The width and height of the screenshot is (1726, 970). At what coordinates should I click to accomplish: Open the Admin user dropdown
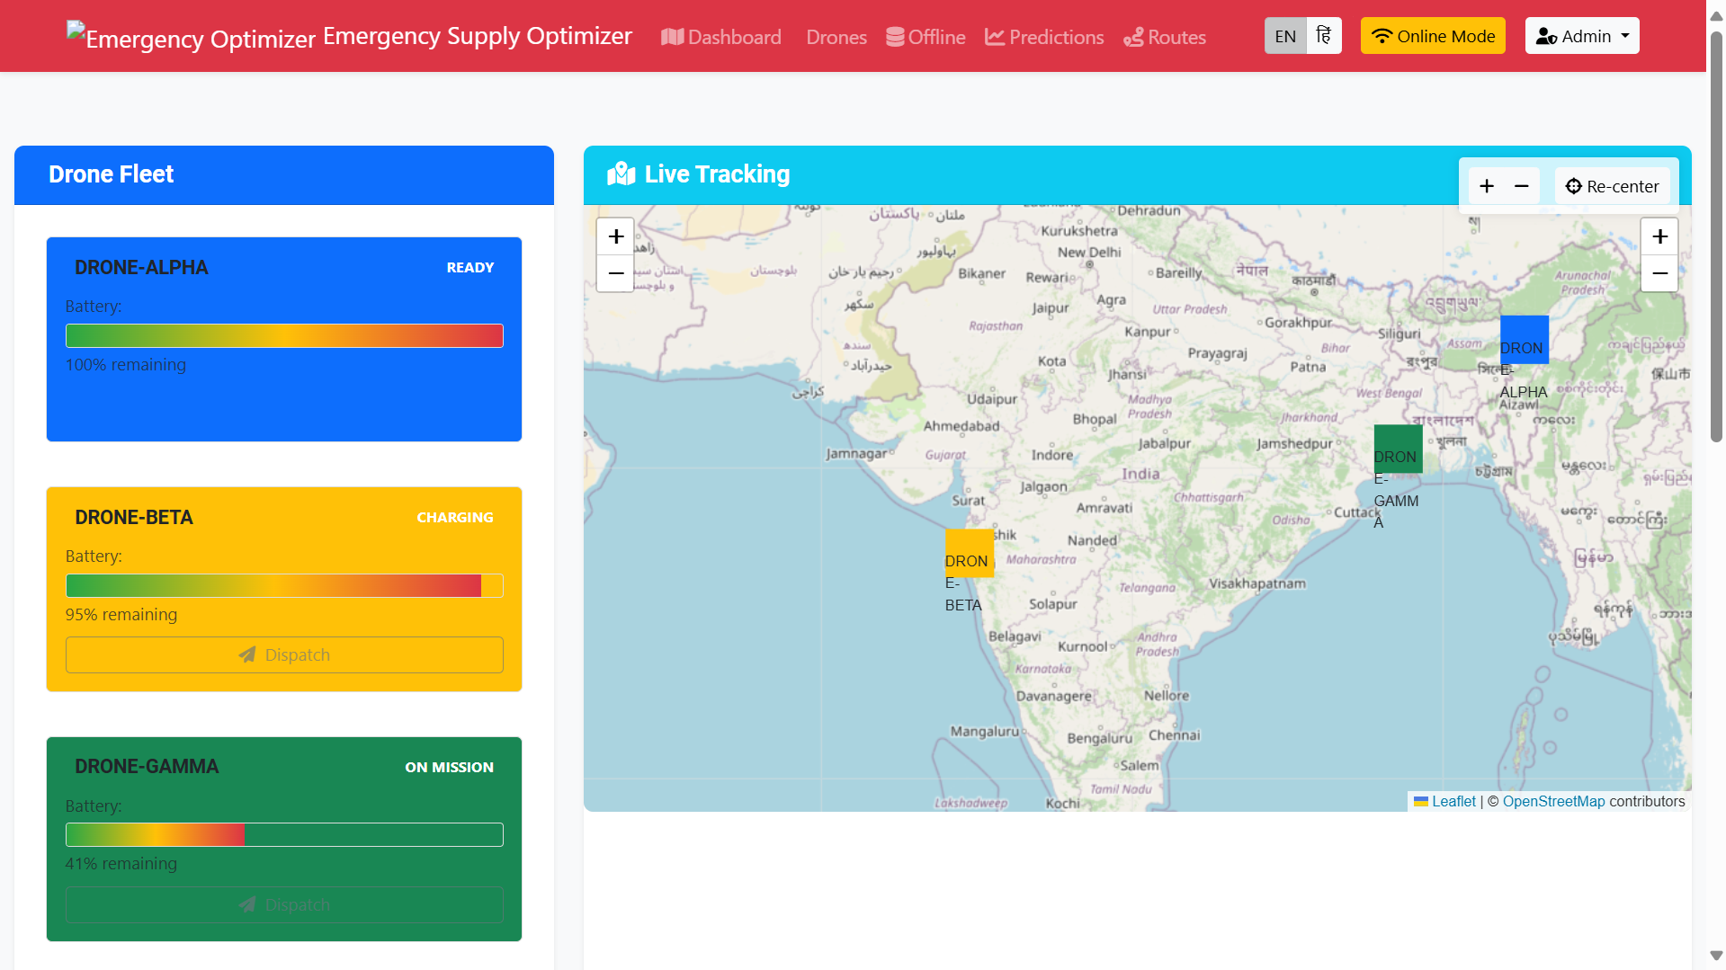[x=1581, y=36]
